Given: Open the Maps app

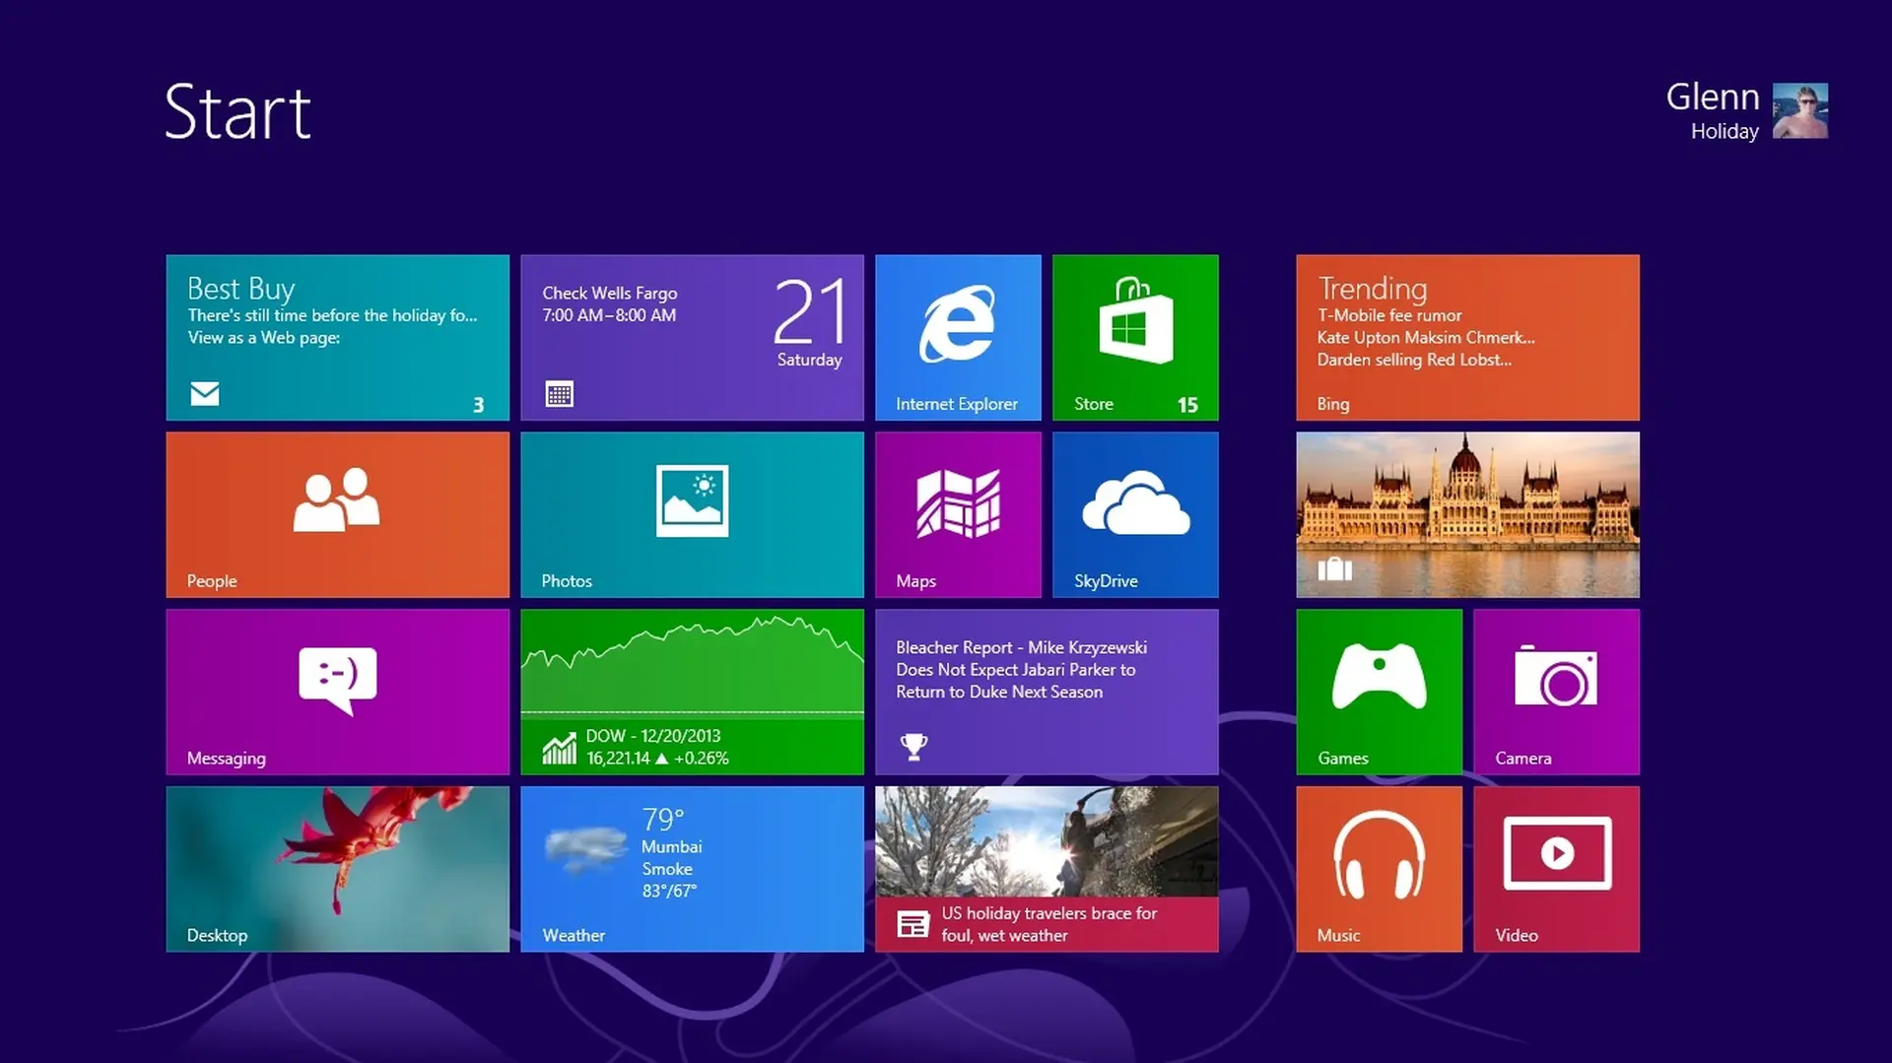Looking at the screenshot, I should coord(956,512).
